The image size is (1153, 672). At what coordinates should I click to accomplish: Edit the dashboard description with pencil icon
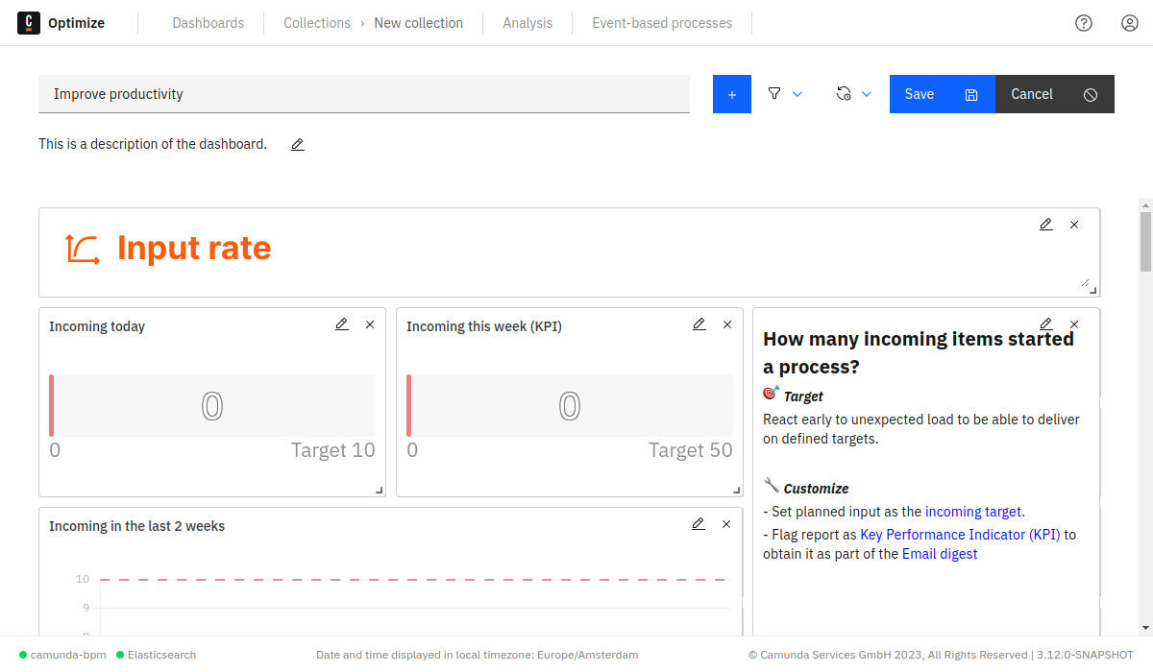[298, 145]
